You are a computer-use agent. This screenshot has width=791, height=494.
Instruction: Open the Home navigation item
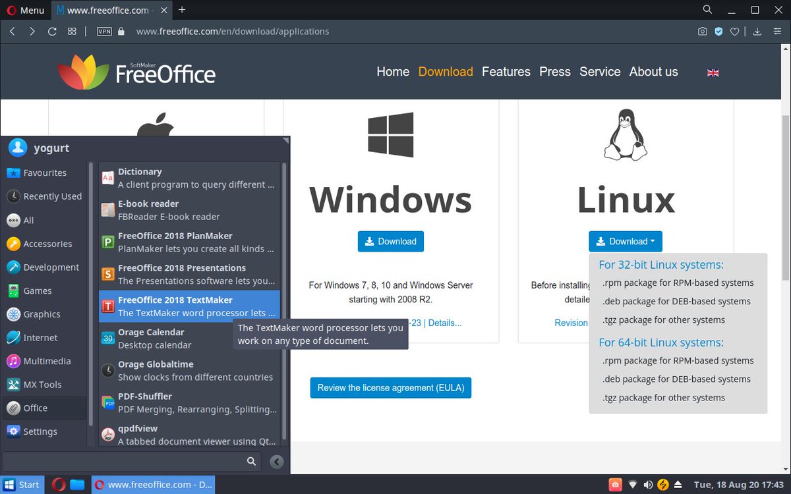point(393,72)
